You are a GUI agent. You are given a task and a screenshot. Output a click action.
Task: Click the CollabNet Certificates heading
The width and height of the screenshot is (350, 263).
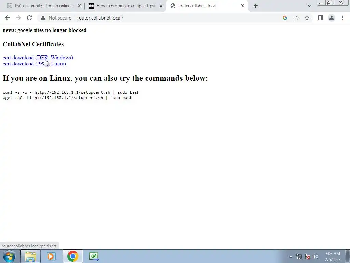33,44
